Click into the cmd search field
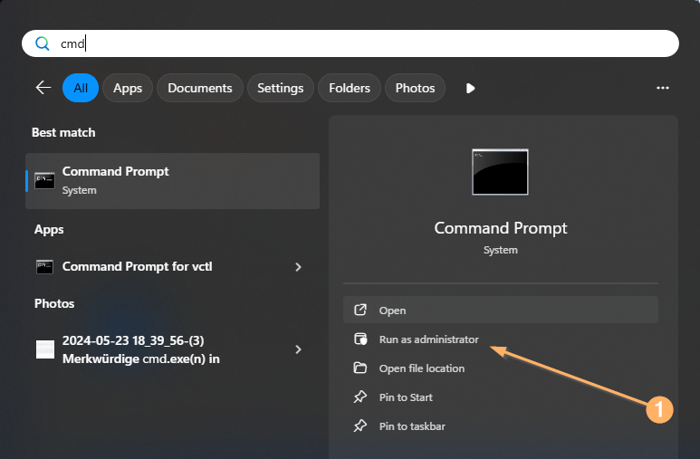700x459 pixels. pyautogui.click(x=350, y=43)
